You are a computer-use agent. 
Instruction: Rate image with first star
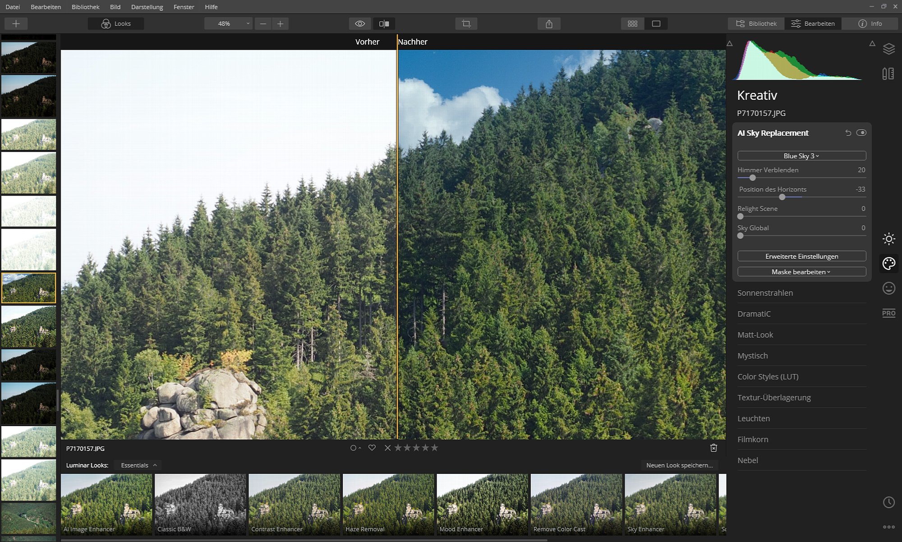pos(398,448)
